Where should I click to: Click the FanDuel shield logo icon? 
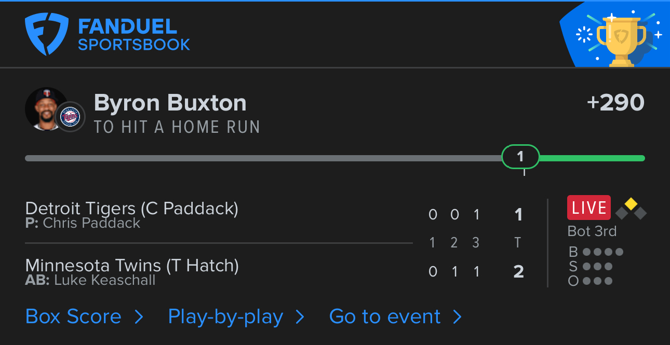47,34
